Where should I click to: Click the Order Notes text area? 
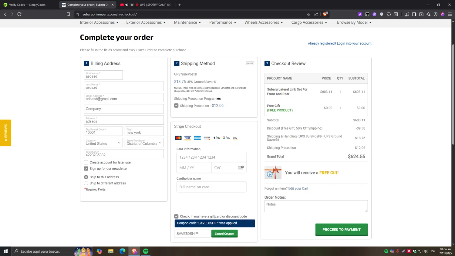click(316, 206)
